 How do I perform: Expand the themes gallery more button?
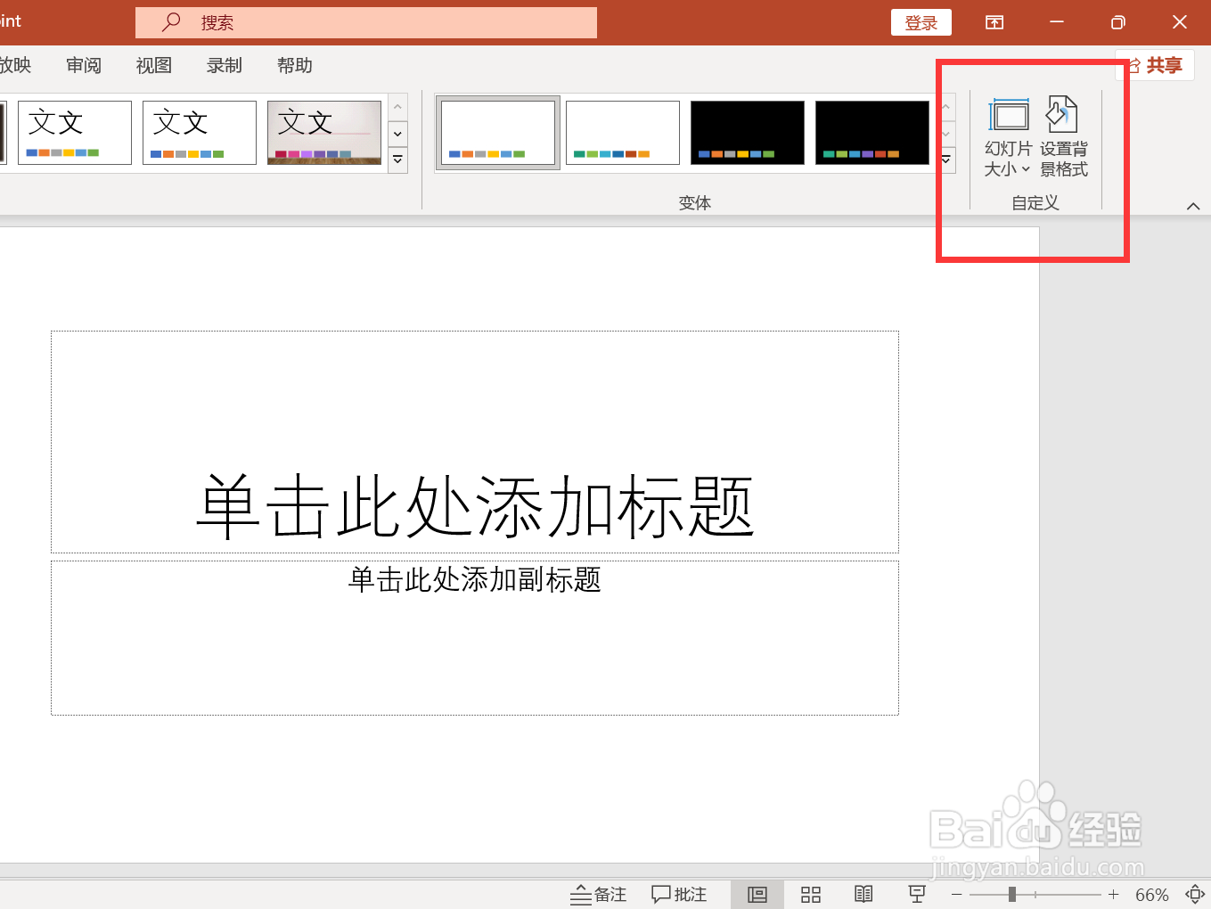(398, 160)
